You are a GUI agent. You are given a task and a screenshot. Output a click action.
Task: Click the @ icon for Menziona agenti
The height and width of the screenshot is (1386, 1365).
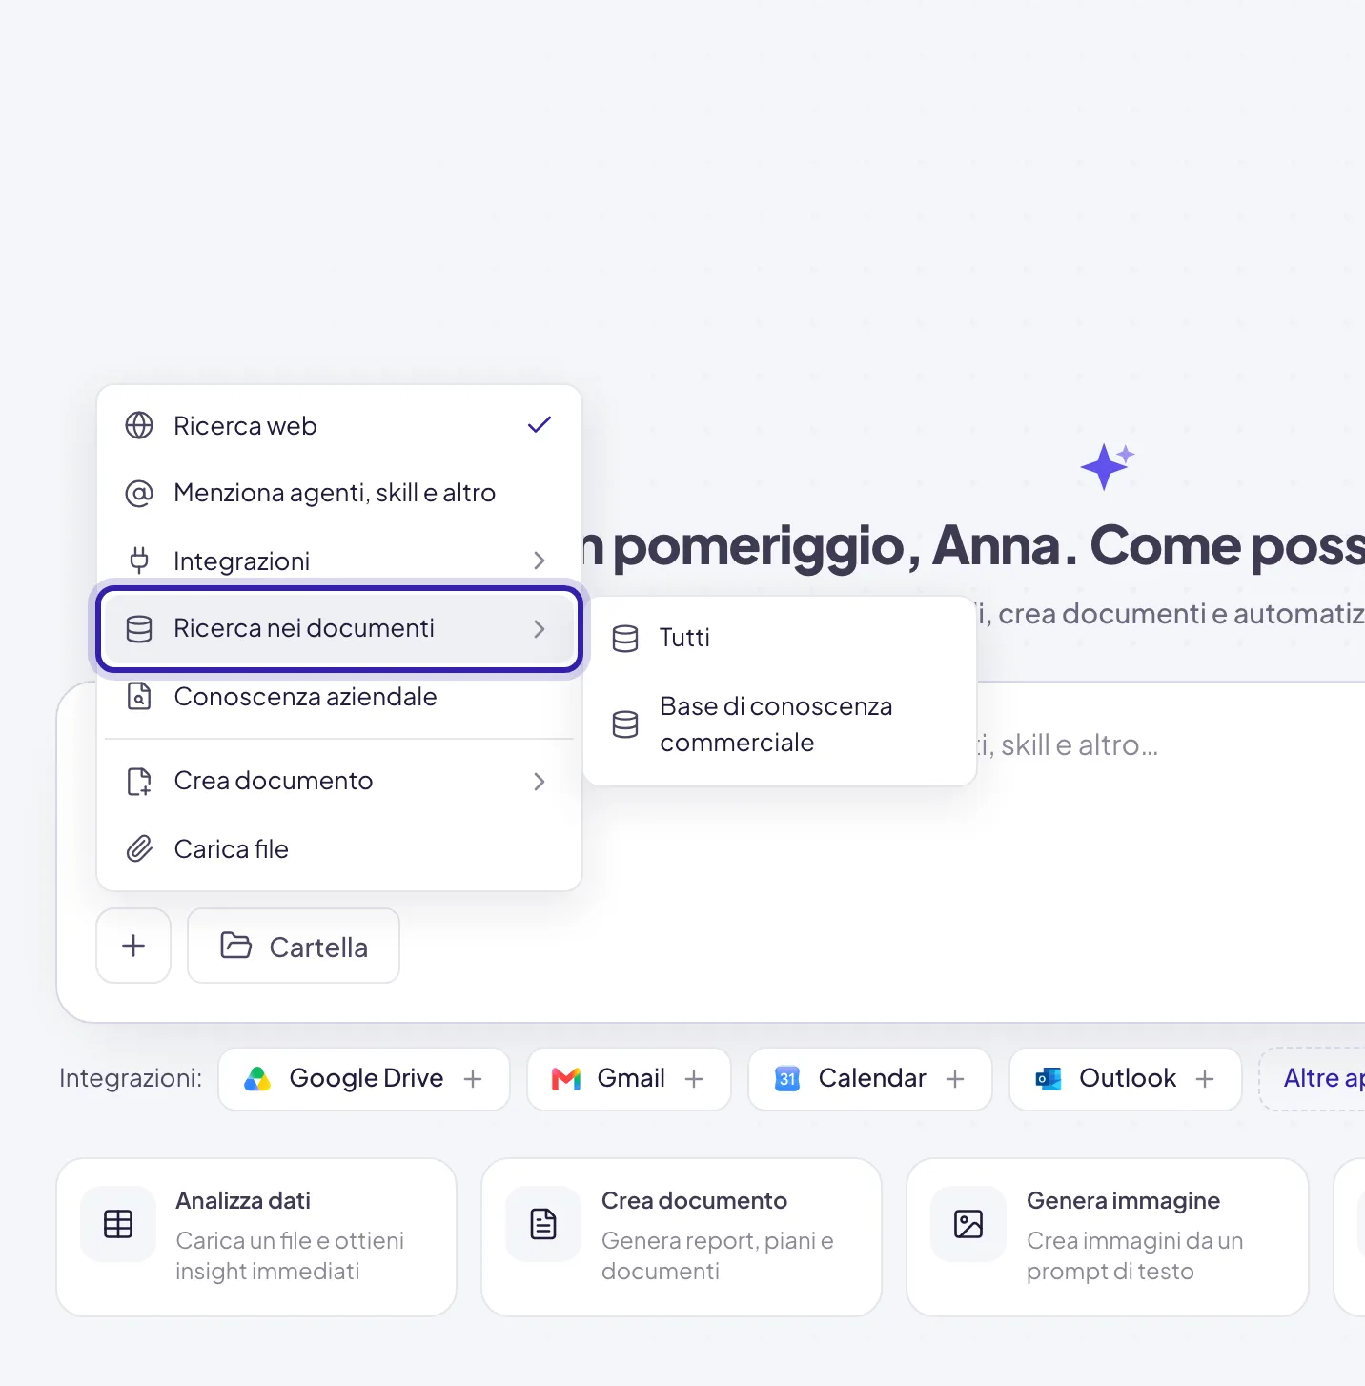[139, 493]
